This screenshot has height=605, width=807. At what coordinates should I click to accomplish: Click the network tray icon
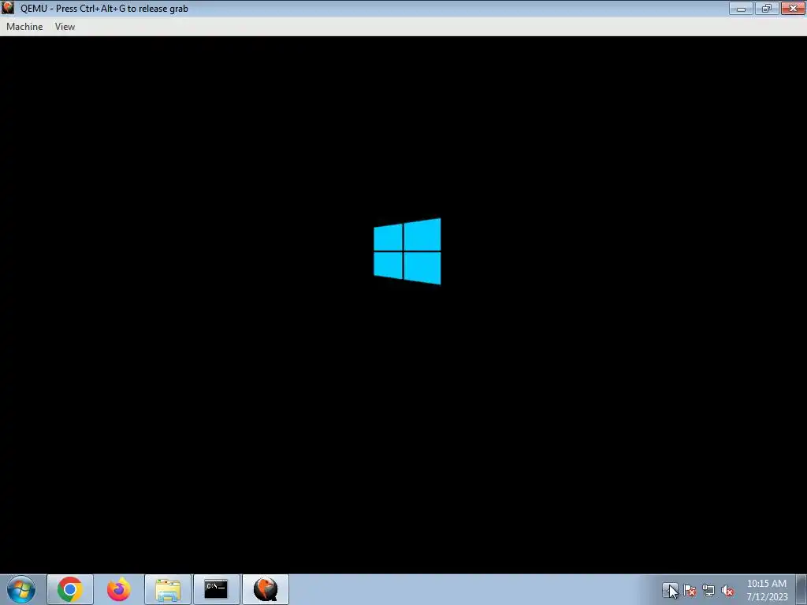[x=708, y=590]
